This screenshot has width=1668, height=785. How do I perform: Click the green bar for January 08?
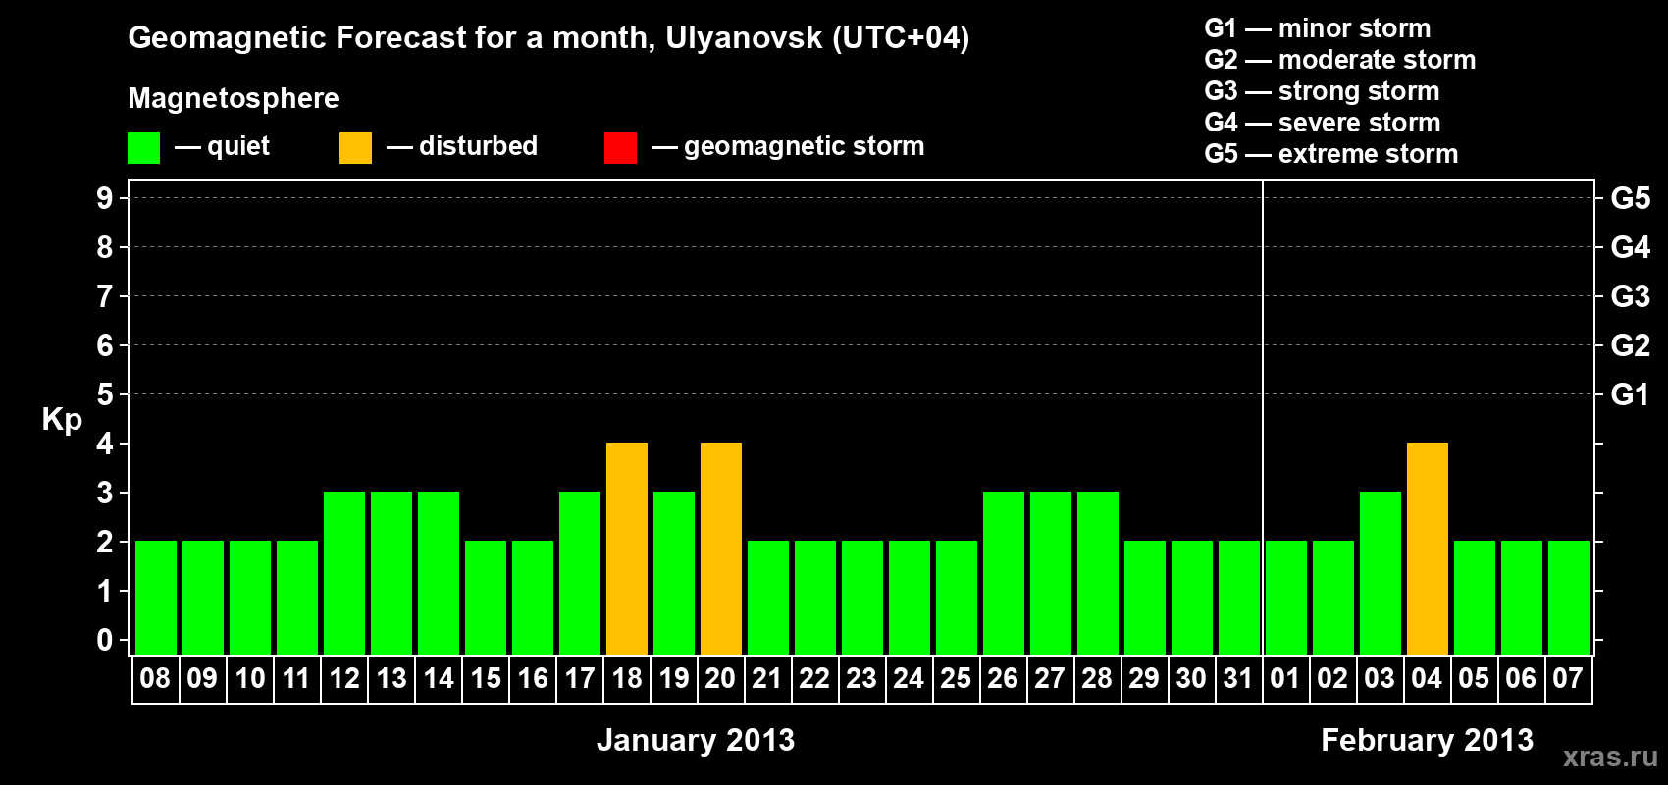tap(156, 599)
